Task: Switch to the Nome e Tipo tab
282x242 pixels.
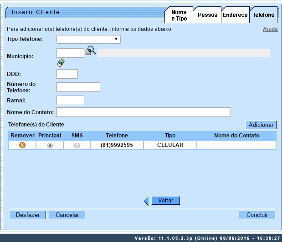Action: point(179,15)
